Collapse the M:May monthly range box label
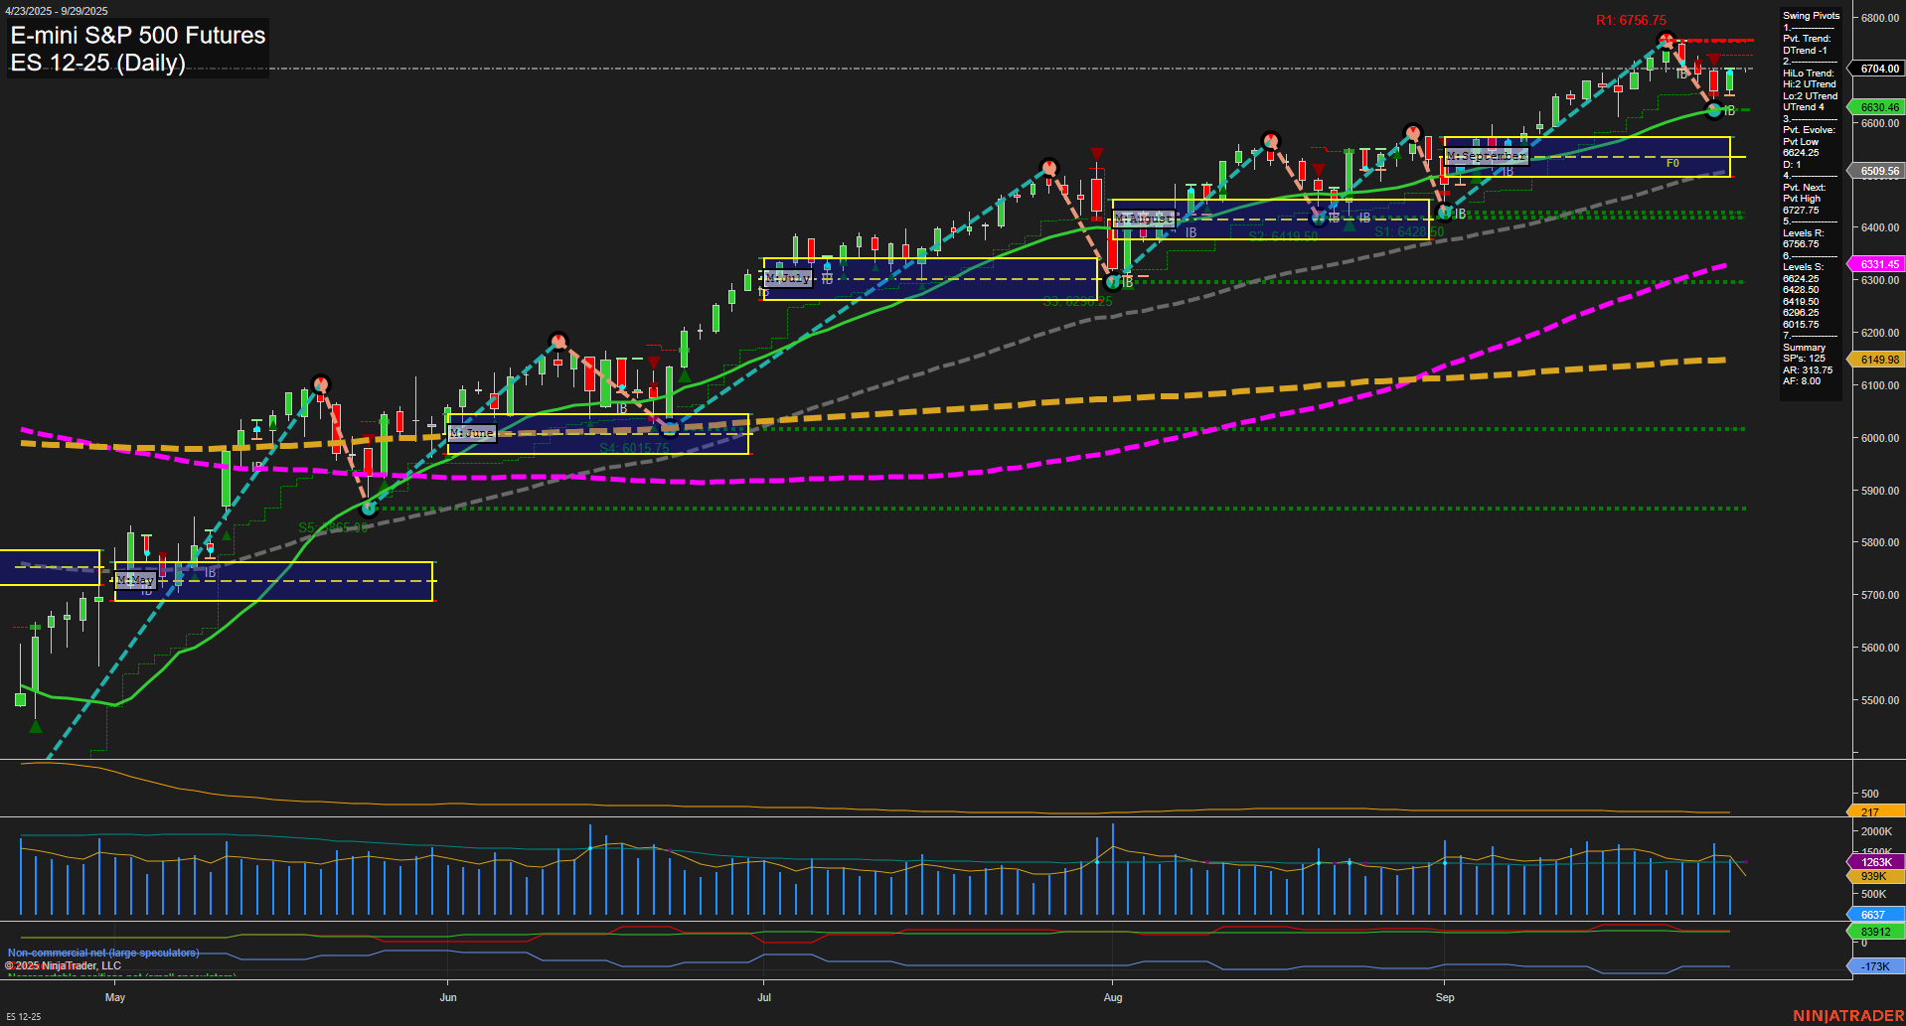The height and width of the screenshot is (1026, 1906). 136,580
